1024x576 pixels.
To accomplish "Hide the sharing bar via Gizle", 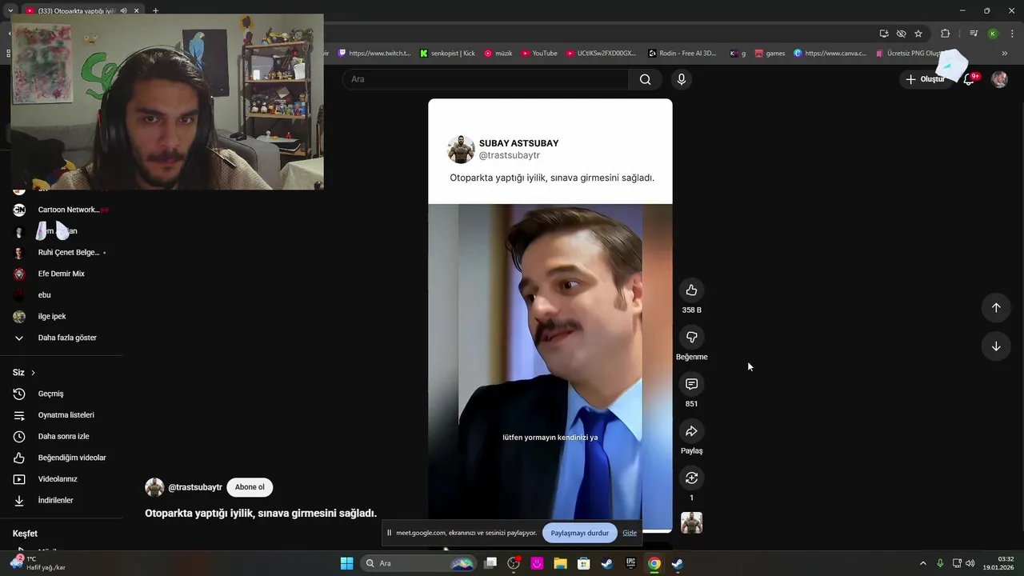I will coord(630,533).
